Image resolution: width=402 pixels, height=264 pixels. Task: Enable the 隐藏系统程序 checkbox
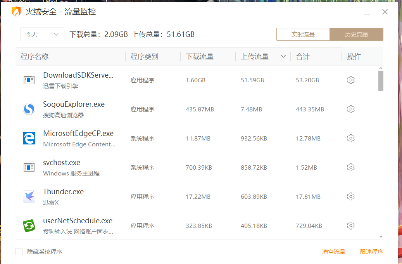tap(19, 252)
